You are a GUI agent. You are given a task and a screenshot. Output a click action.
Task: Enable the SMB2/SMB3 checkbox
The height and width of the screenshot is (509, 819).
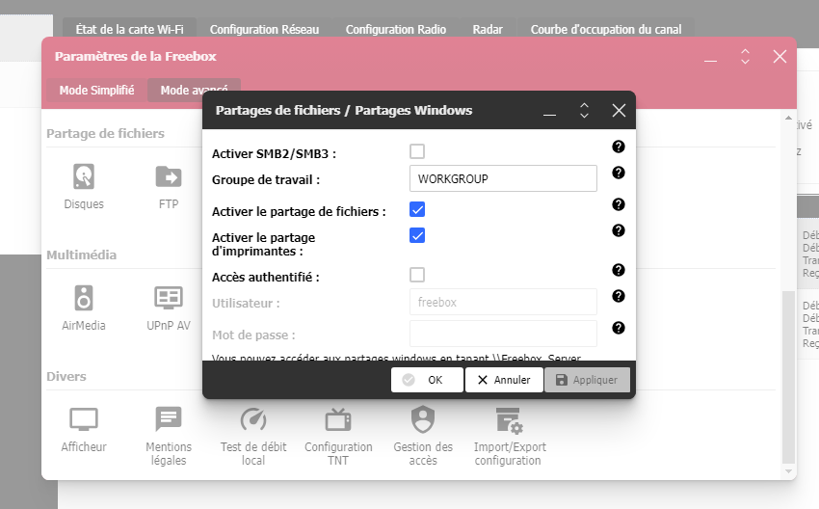point(417,151)
